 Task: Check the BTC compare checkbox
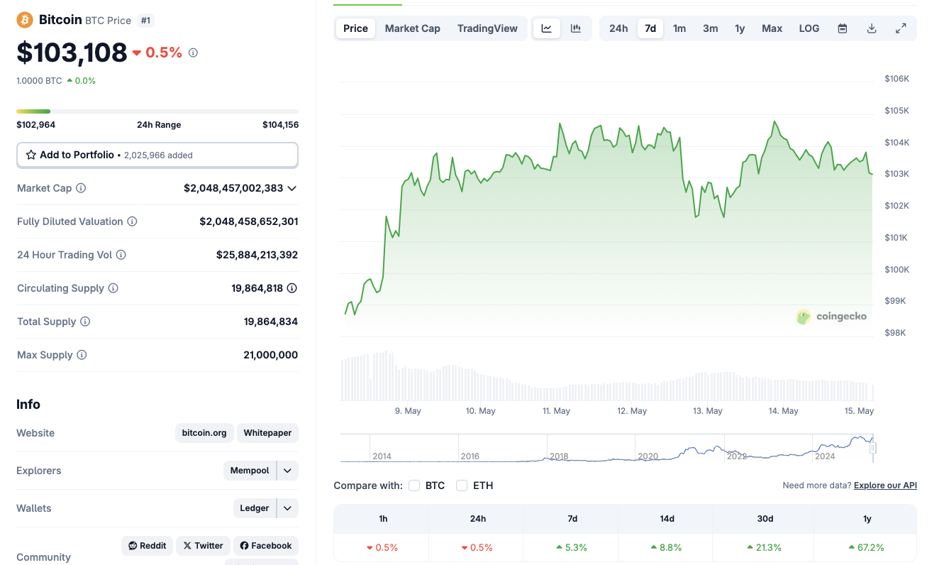click(x=414, y=486)
